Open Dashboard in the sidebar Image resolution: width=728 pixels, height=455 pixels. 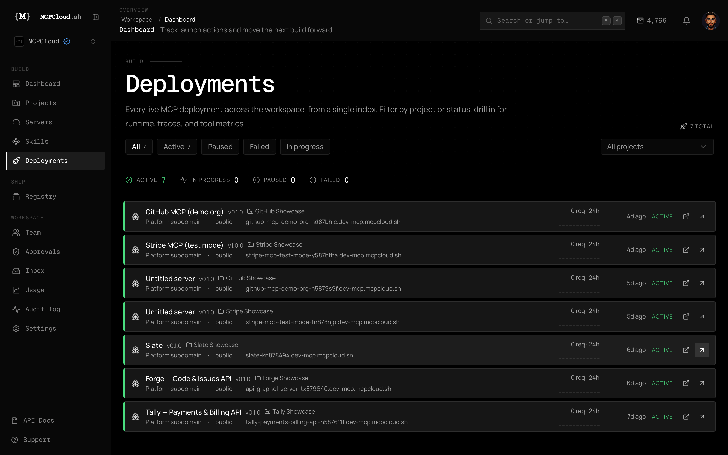coord(55,84)
